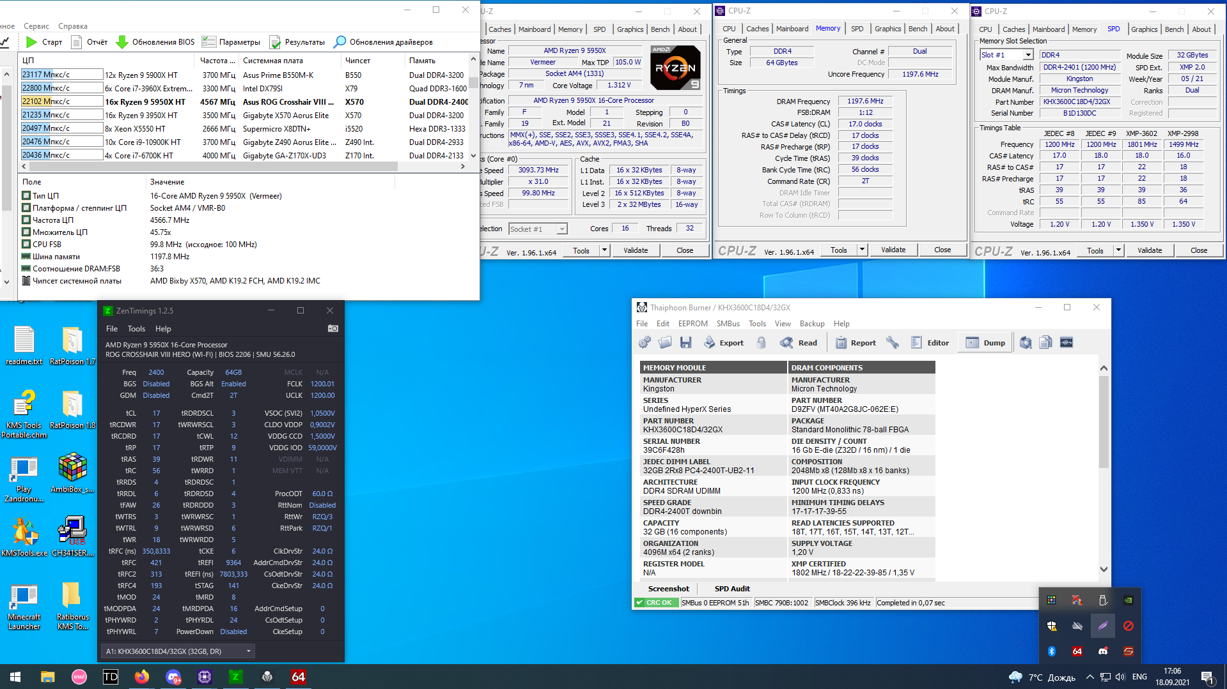The width and height of the screenshot is (1227, 689).
Task: Click Close in the CPU-Z Memory window
Action: tap(942, 250)
